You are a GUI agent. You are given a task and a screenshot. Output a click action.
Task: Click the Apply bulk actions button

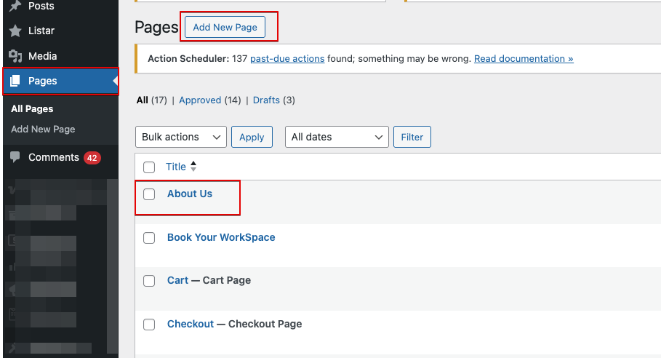click(252, 137)
